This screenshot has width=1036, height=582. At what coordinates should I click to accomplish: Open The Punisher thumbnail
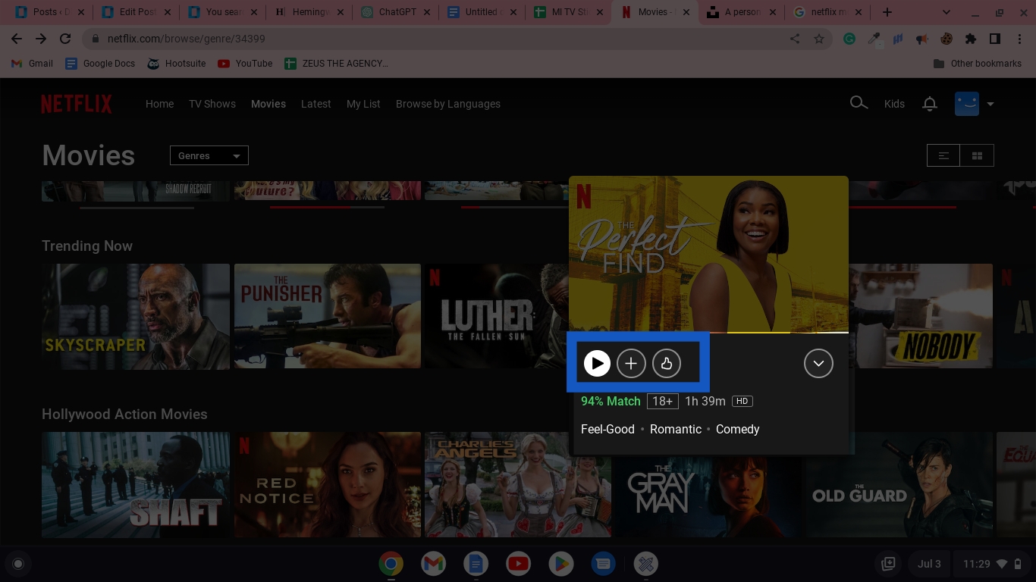[x=328, y=316]
